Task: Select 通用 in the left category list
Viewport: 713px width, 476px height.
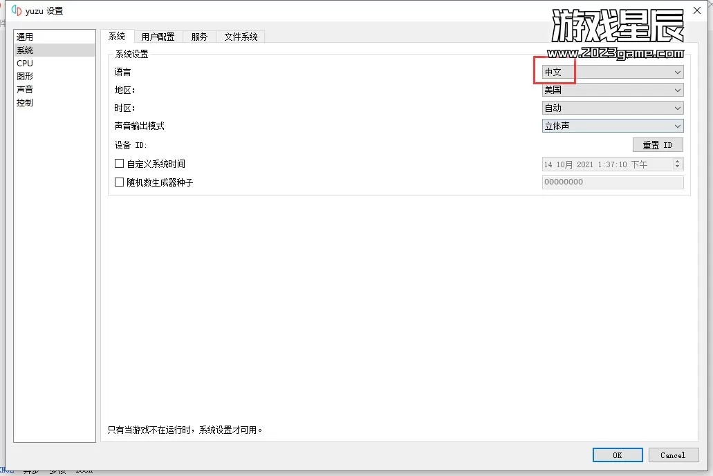Action: (x=25, y=37)
